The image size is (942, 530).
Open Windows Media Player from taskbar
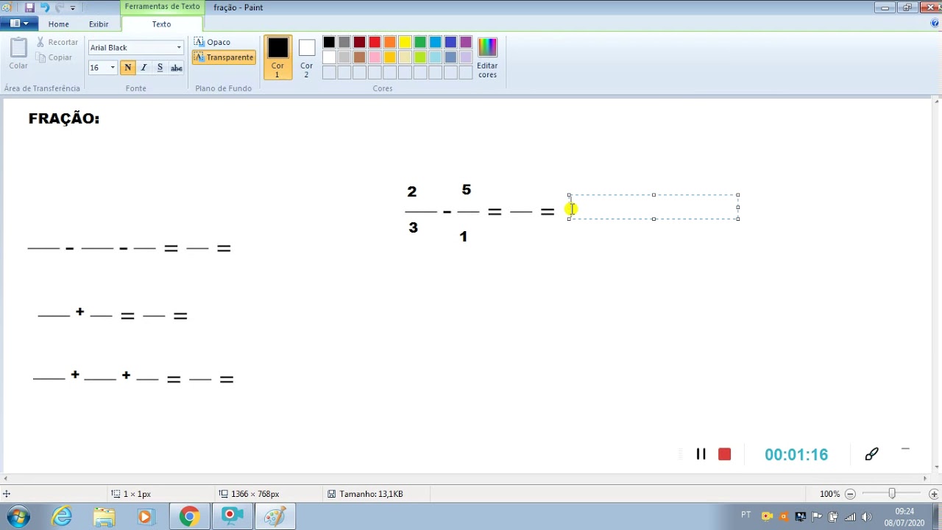145,517
